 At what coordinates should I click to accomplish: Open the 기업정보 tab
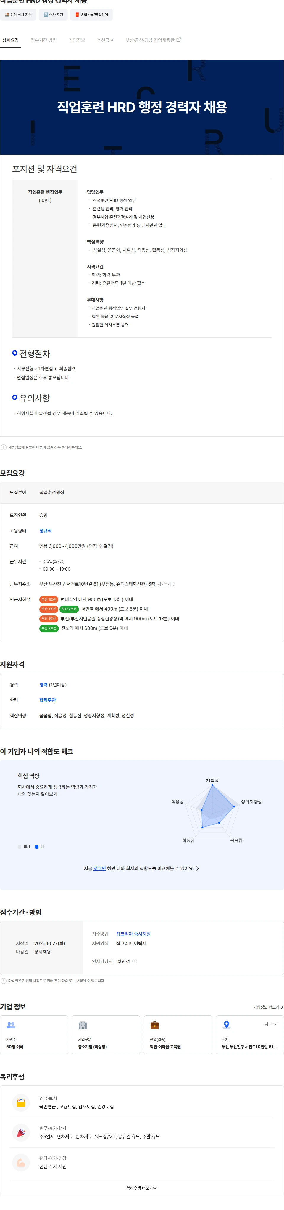pyautogui.click(x=77, y=40)
